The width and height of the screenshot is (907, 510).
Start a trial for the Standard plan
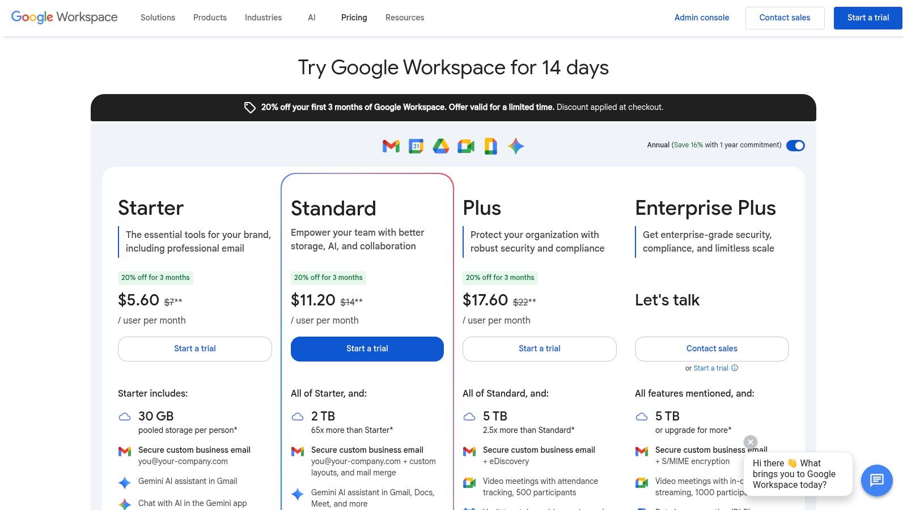pyautogui.click(x=367, y=348)
